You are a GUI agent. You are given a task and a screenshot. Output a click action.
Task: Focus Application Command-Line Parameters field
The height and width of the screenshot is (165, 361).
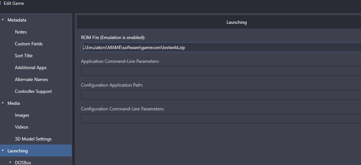221,71
